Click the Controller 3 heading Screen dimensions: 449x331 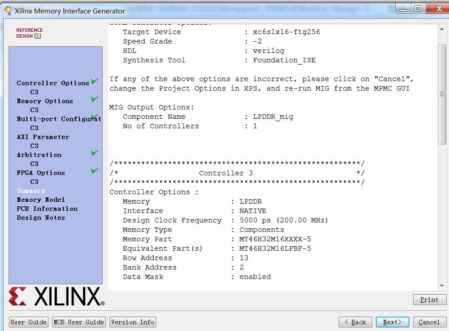tap(226, 173)
